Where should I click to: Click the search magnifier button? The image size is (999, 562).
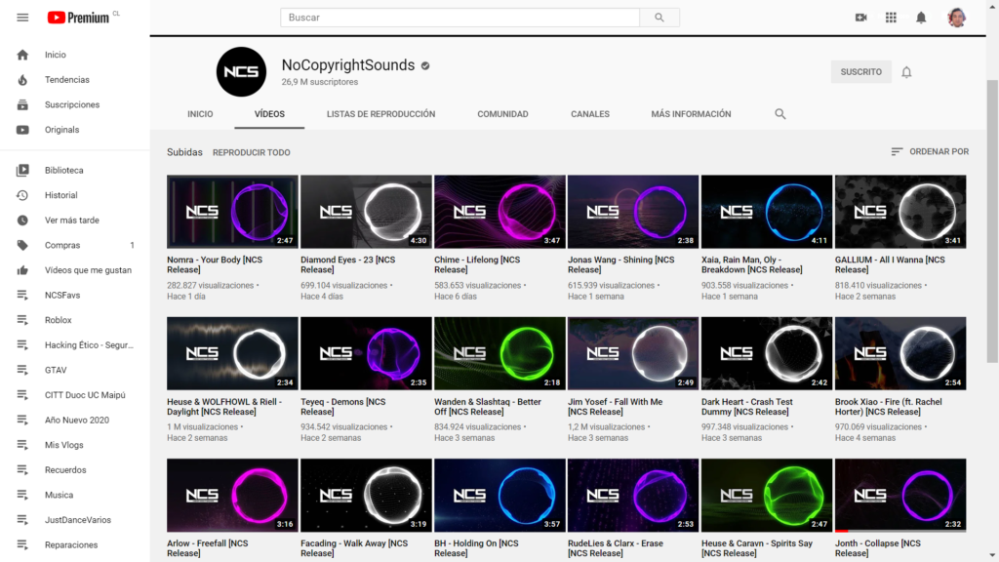click(659, 18)
